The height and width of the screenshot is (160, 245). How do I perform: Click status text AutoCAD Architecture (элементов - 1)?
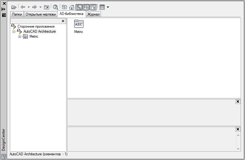click(39, 154)
